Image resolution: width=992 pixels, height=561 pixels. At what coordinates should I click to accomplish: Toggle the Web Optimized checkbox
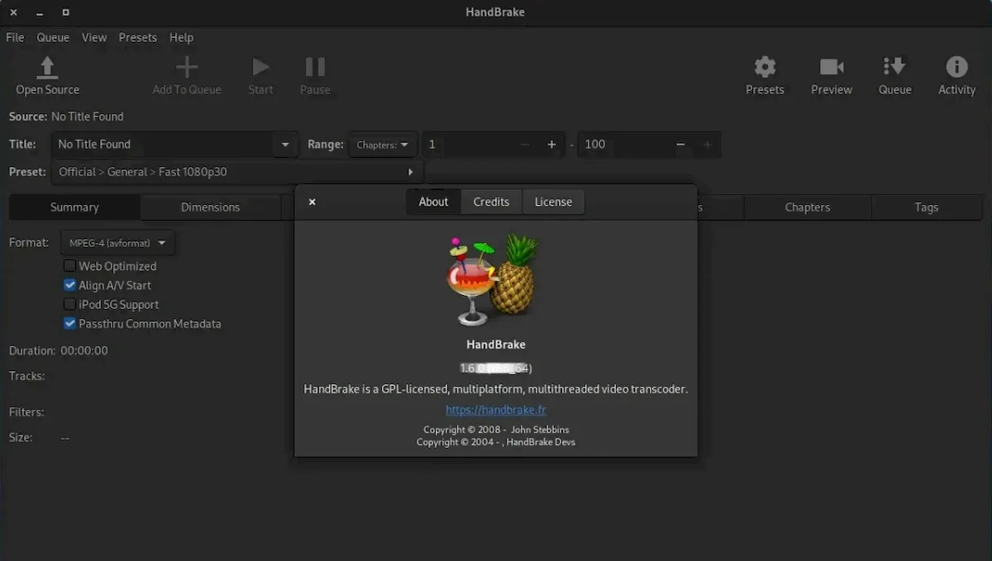69,266
